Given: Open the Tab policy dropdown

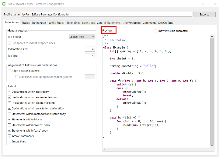Looking at the screenshot, I should click(82, 37).
